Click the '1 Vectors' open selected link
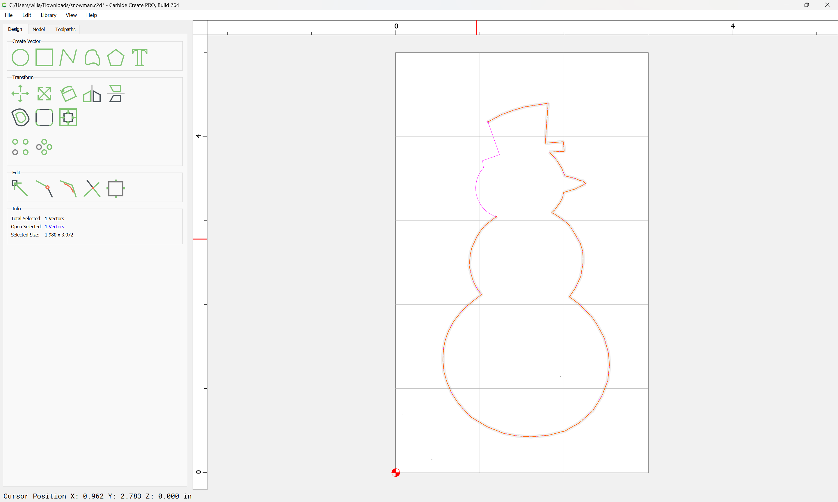The height and width of the screenshot is (502, 838). point(54,227)
